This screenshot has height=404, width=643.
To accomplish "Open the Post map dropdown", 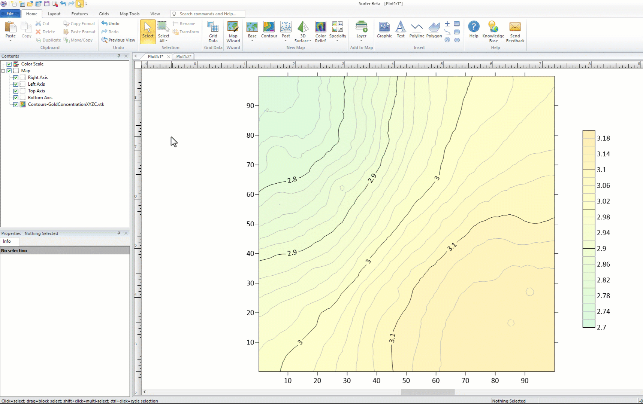I will 286,40.
